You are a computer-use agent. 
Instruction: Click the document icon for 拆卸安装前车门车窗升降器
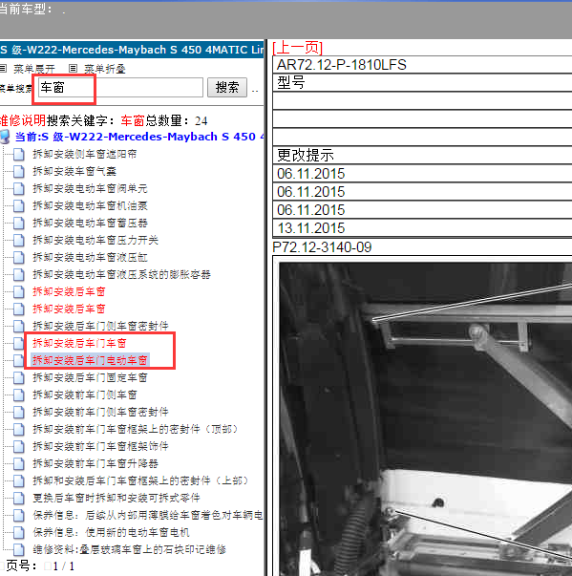tap(19, 463)
